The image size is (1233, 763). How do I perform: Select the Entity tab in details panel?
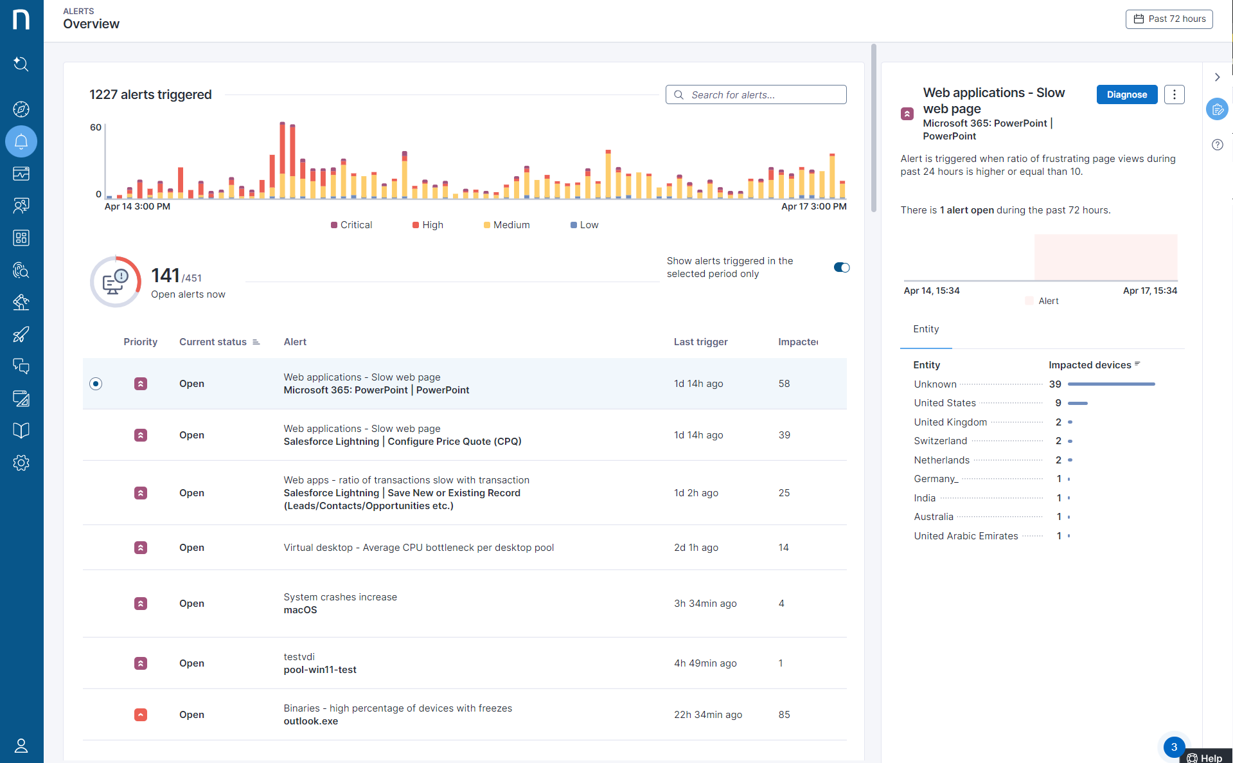[925, 329]
